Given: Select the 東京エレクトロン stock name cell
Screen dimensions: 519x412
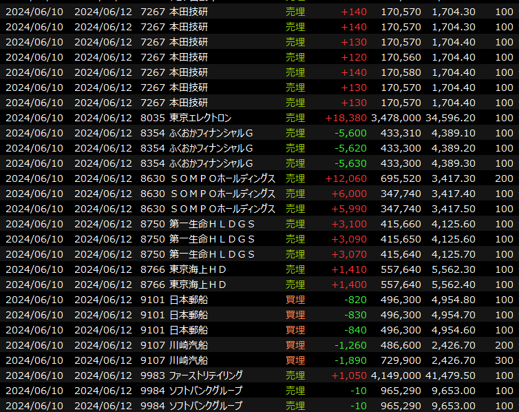Looking at the screenshot, I should 200,118.
